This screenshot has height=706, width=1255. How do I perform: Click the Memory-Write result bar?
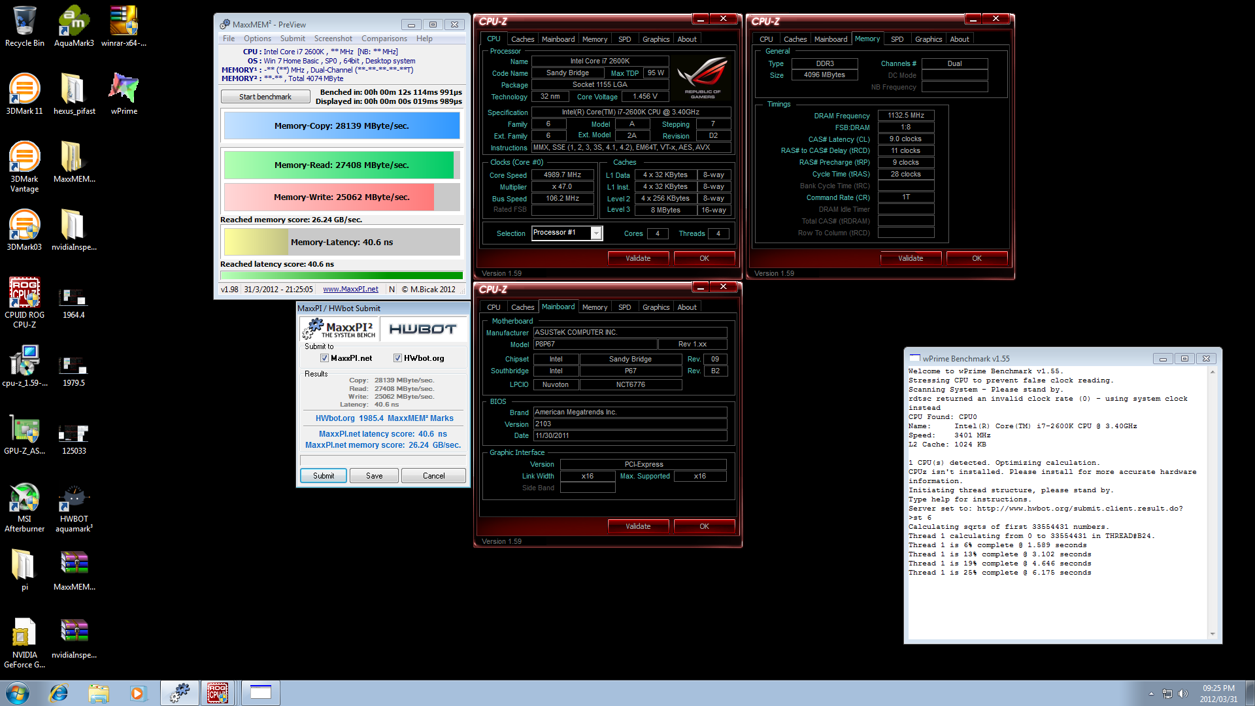click(x=342, y=197)
